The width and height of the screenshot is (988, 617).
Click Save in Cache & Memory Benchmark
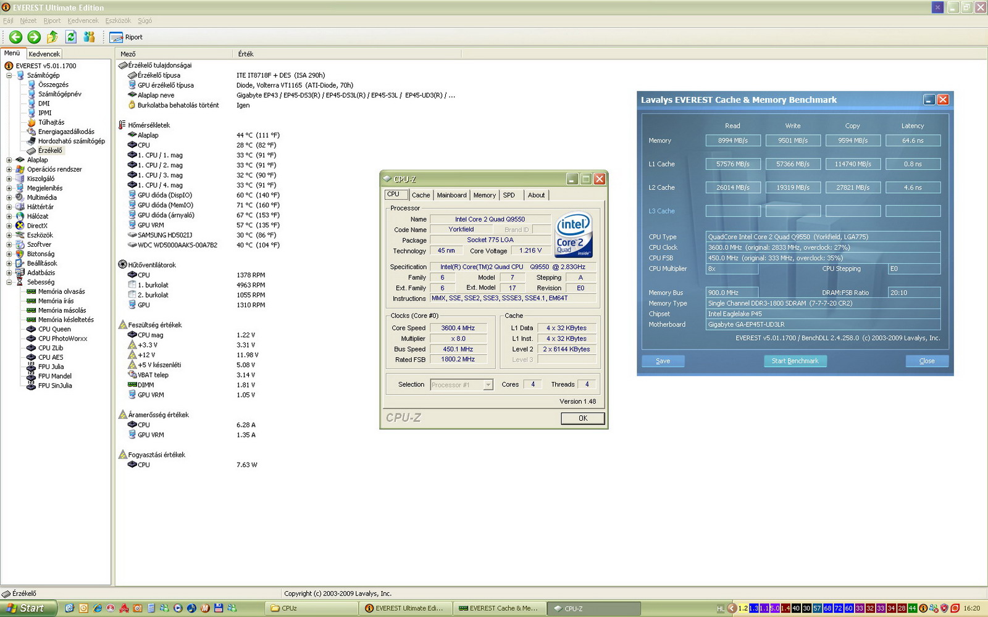tap(663, 361)
